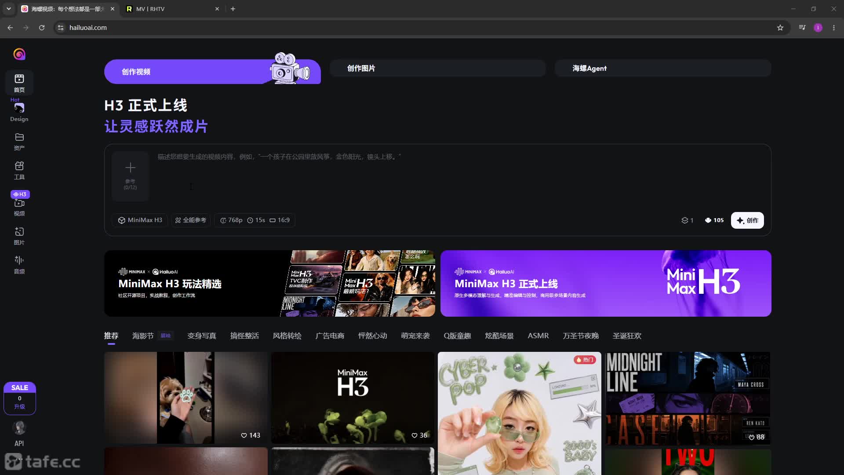
Task: Open the 全能参考 reference mode selector
Action: (190, 220)
